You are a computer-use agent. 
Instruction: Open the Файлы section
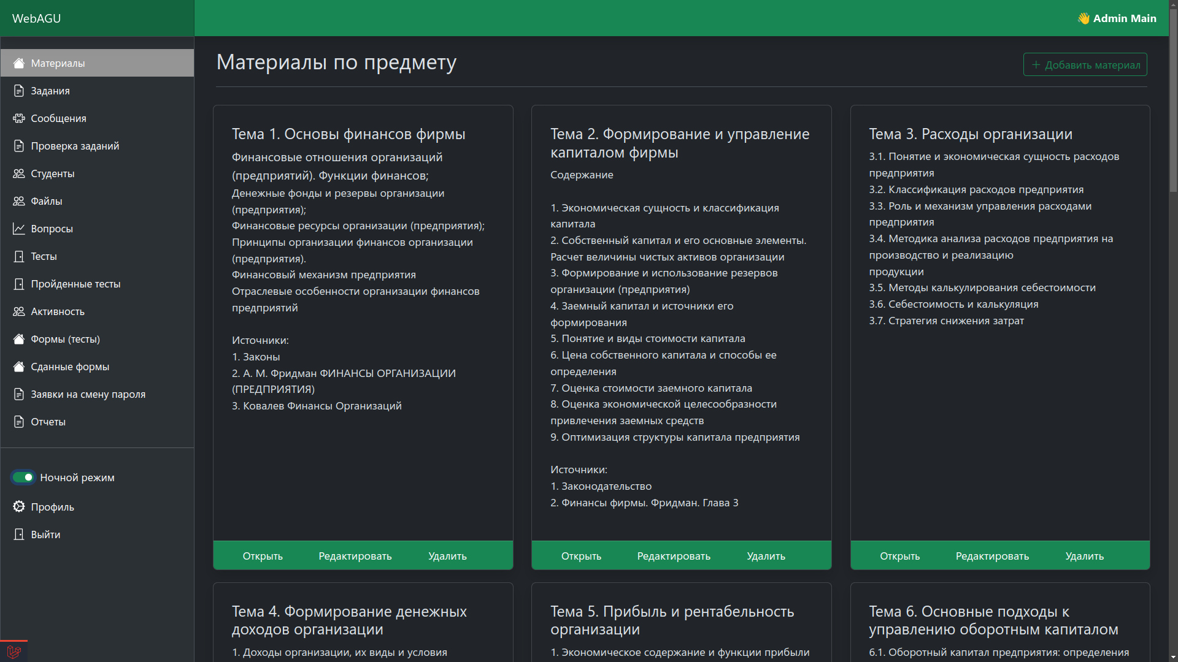click(x=97, y=201)
